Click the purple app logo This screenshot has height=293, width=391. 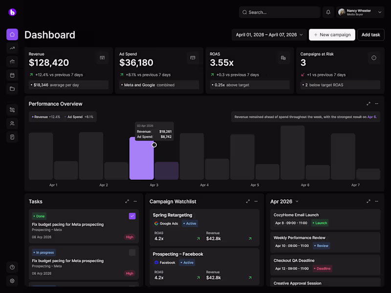pyautogui.click(x=12, y=12)
